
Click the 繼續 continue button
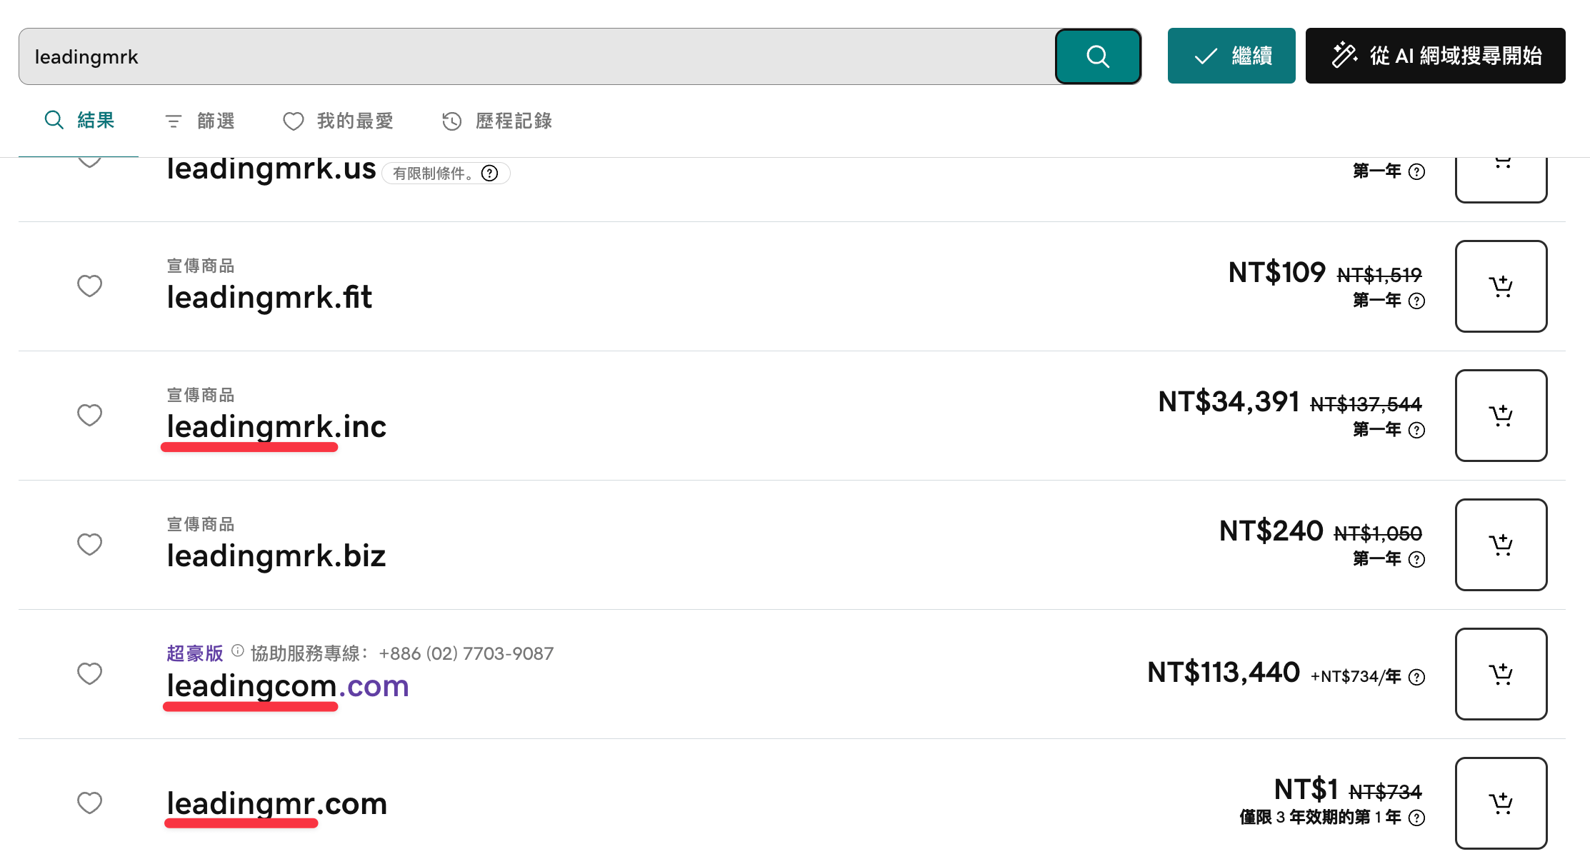coord(1231,56)
